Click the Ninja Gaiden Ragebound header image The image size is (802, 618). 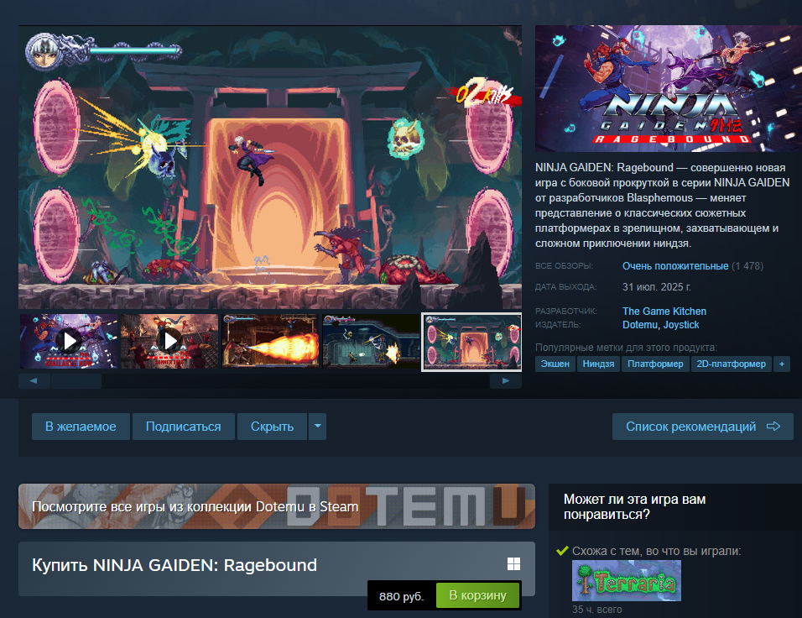pos(669,88)
